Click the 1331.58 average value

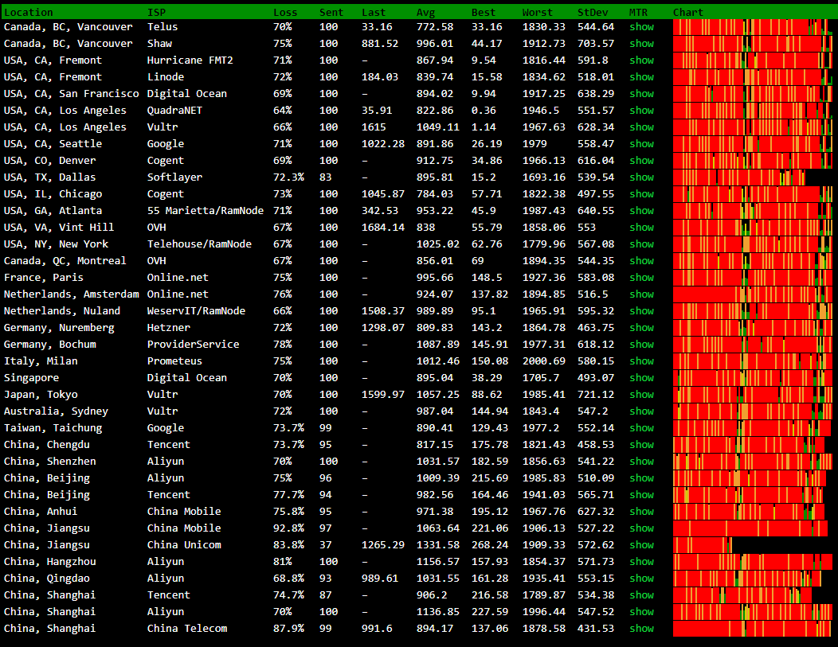click(x=437, y=545)
